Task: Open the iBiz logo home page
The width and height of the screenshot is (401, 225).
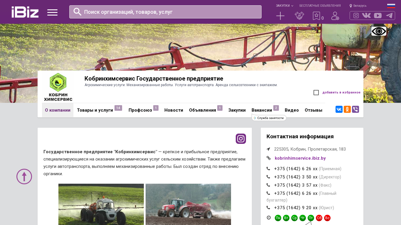Action: coord(25,12)
